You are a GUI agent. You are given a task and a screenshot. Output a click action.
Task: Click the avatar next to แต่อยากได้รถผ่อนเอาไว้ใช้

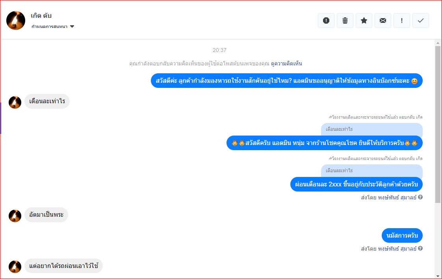pyautogui.click(x=15, y=267)
